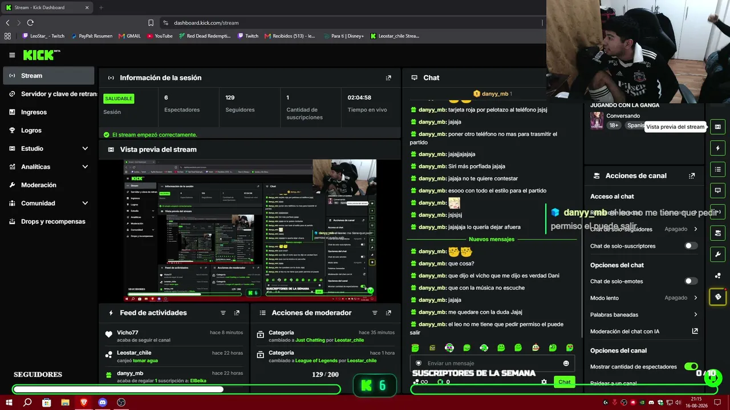Click Moderación del chat con IA
This screenshot has height=410, width=730.
tap(624, 331)
